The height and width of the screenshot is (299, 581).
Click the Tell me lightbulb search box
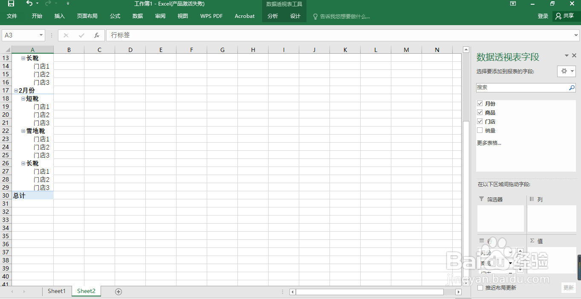point(342,16)
